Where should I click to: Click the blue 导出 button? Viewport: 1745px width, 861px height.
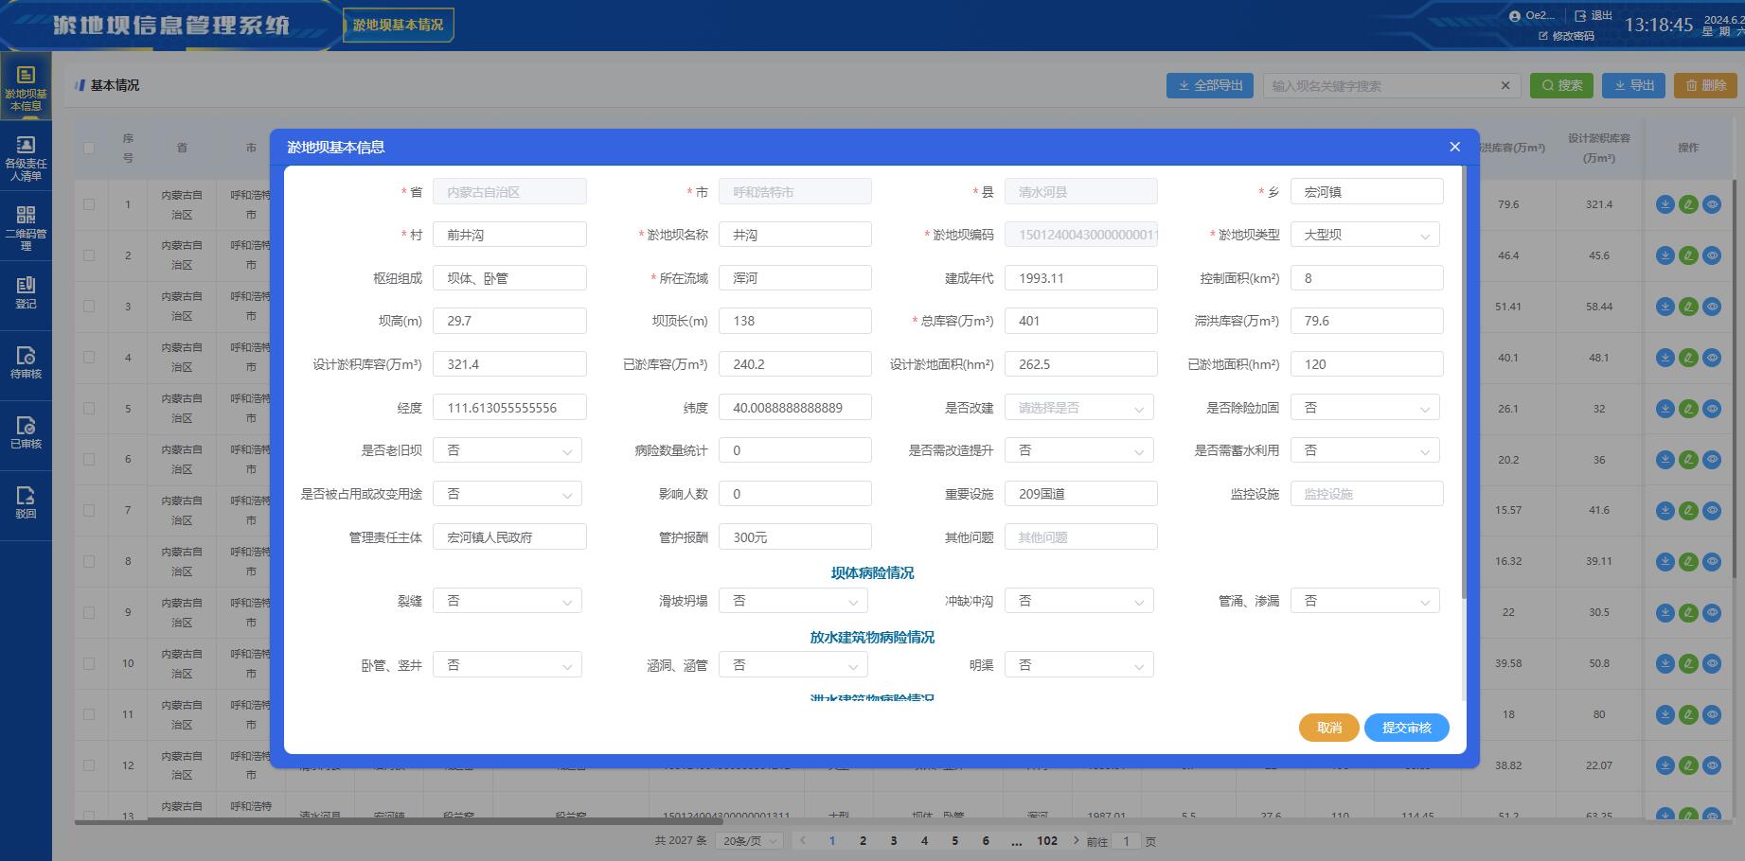click(x=1634, y=85)
